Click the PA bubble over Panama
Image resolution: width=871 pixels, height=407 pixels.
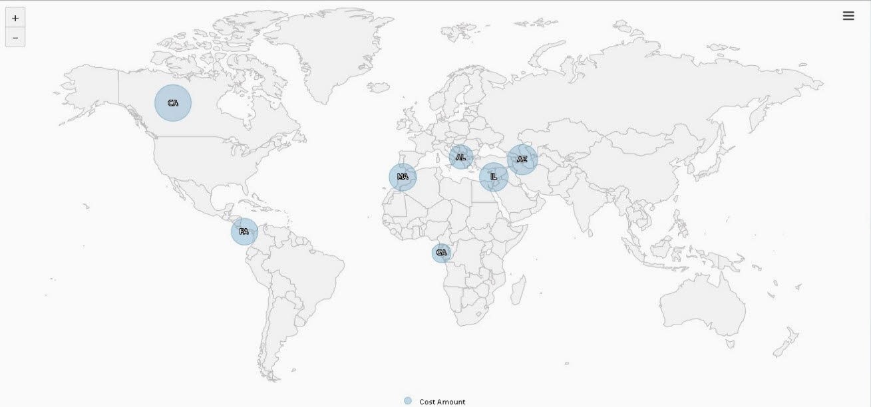[x=244, y=231]
